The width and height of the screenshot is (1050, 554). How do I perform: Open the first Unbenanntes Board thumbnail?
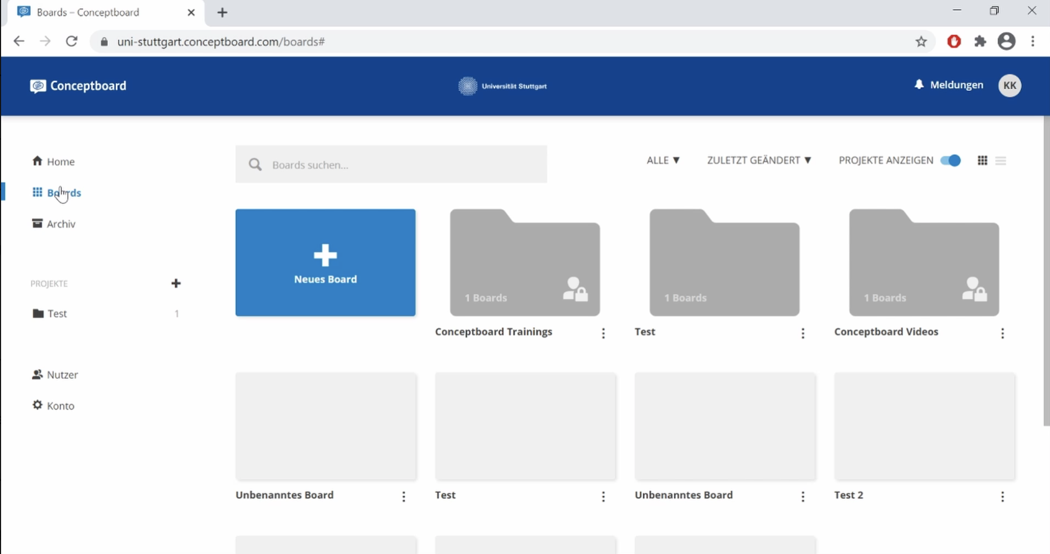pyautogui.click(x=326, y=426)
